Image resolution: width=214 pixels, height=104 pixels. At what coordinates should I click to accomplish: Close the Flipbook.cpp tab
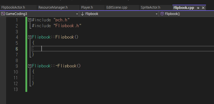pyautogui.click(x=203, y=8)
